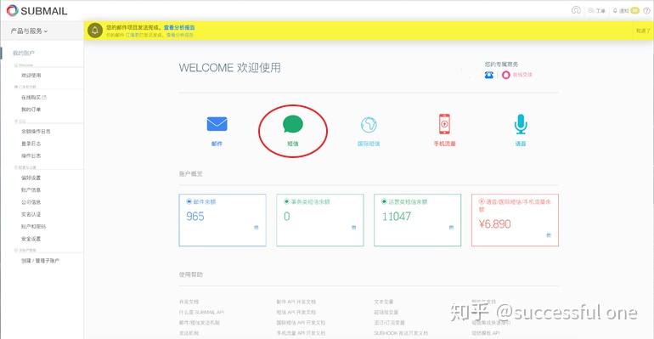654x339 pixels.
Task: Click the 查看分析报告 link in yellow banner
Action: [179, 27]
